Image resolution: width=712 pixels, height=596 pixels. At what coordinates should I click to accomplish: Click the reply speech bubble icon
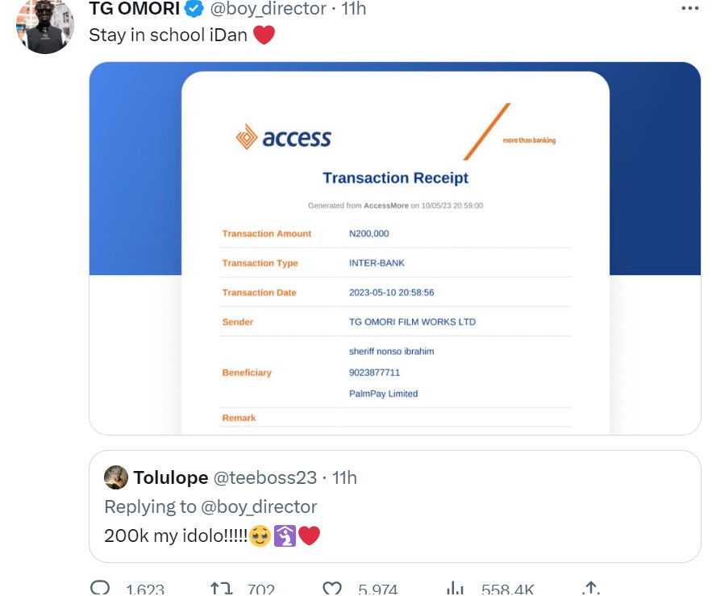click(100, 590)
